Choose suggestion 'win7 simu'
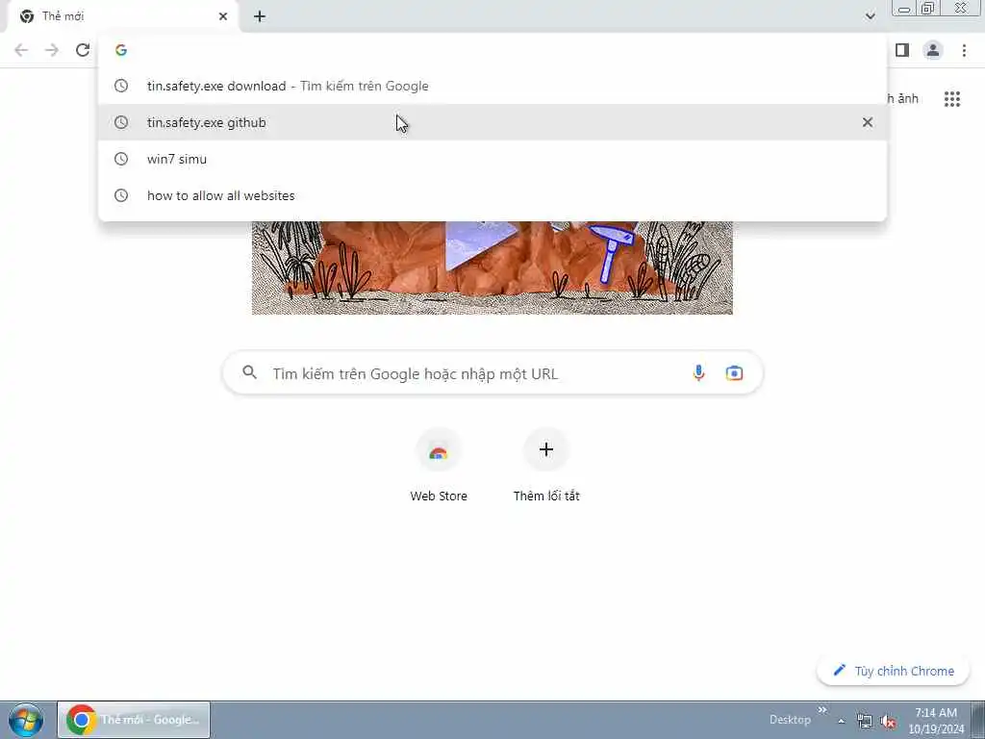This screenshot has height=739, width=985. click(492, 159)
